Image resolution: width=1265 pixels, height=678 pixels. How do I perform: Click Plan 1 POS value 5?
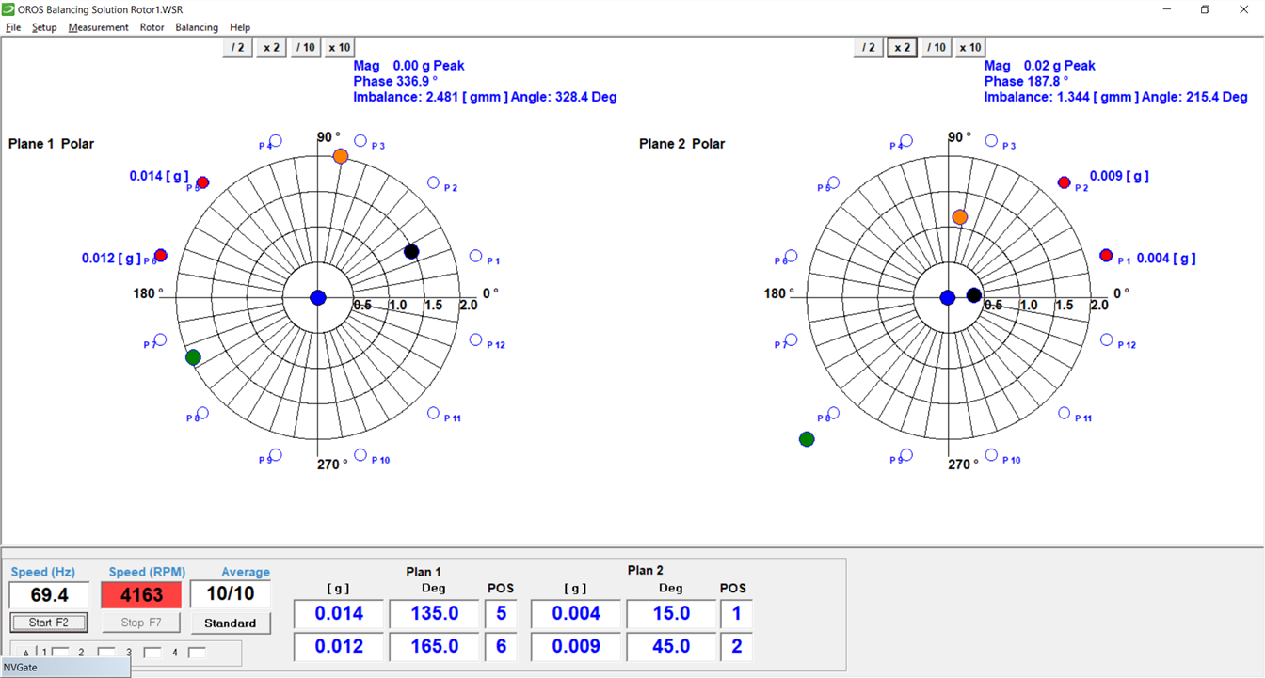pyautogui.click(x=501, y=614)
